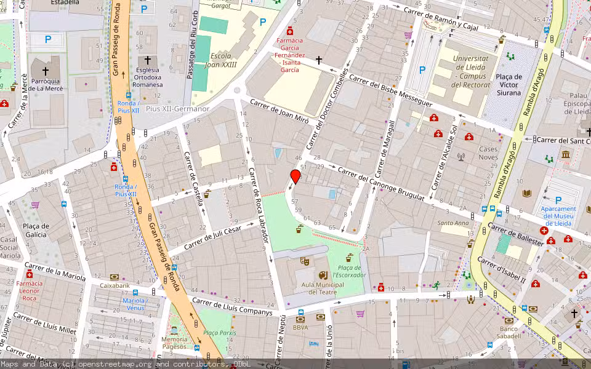Click the library book icon beside Rambla d'Aragó

tap(526, 193)
